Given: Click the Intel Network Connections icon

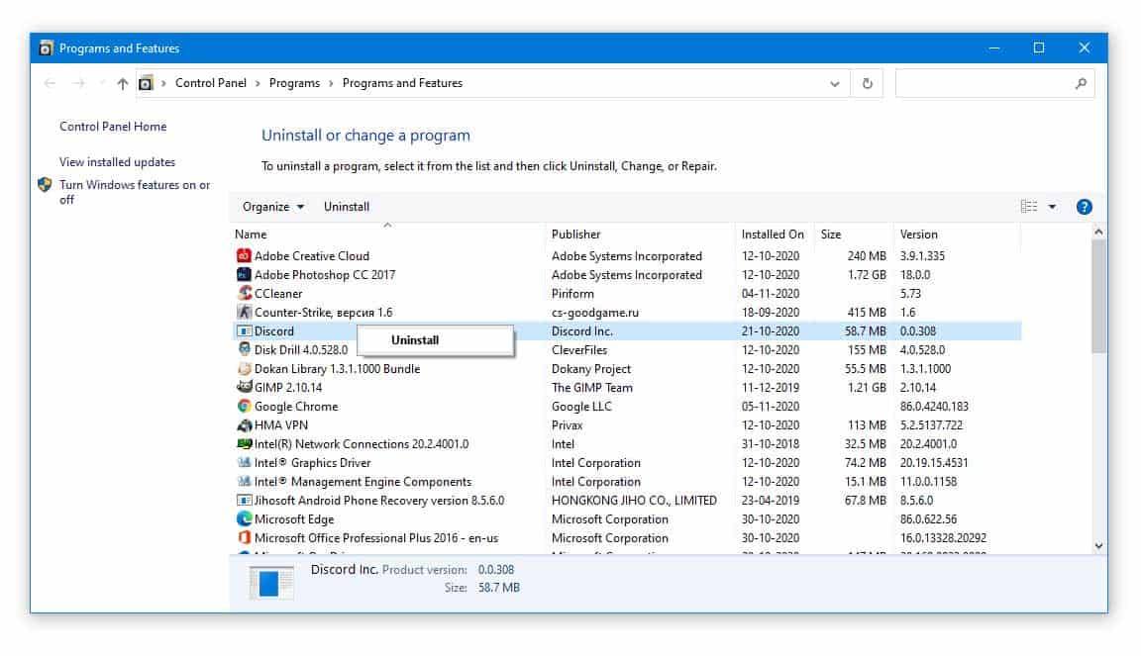Looking at the screenshot, I should click(x=244, y=443).
